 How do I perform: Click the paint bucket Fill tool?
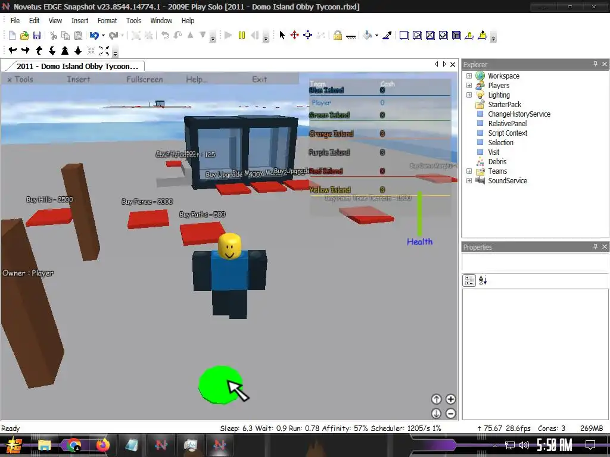click(x=367, y=35)
